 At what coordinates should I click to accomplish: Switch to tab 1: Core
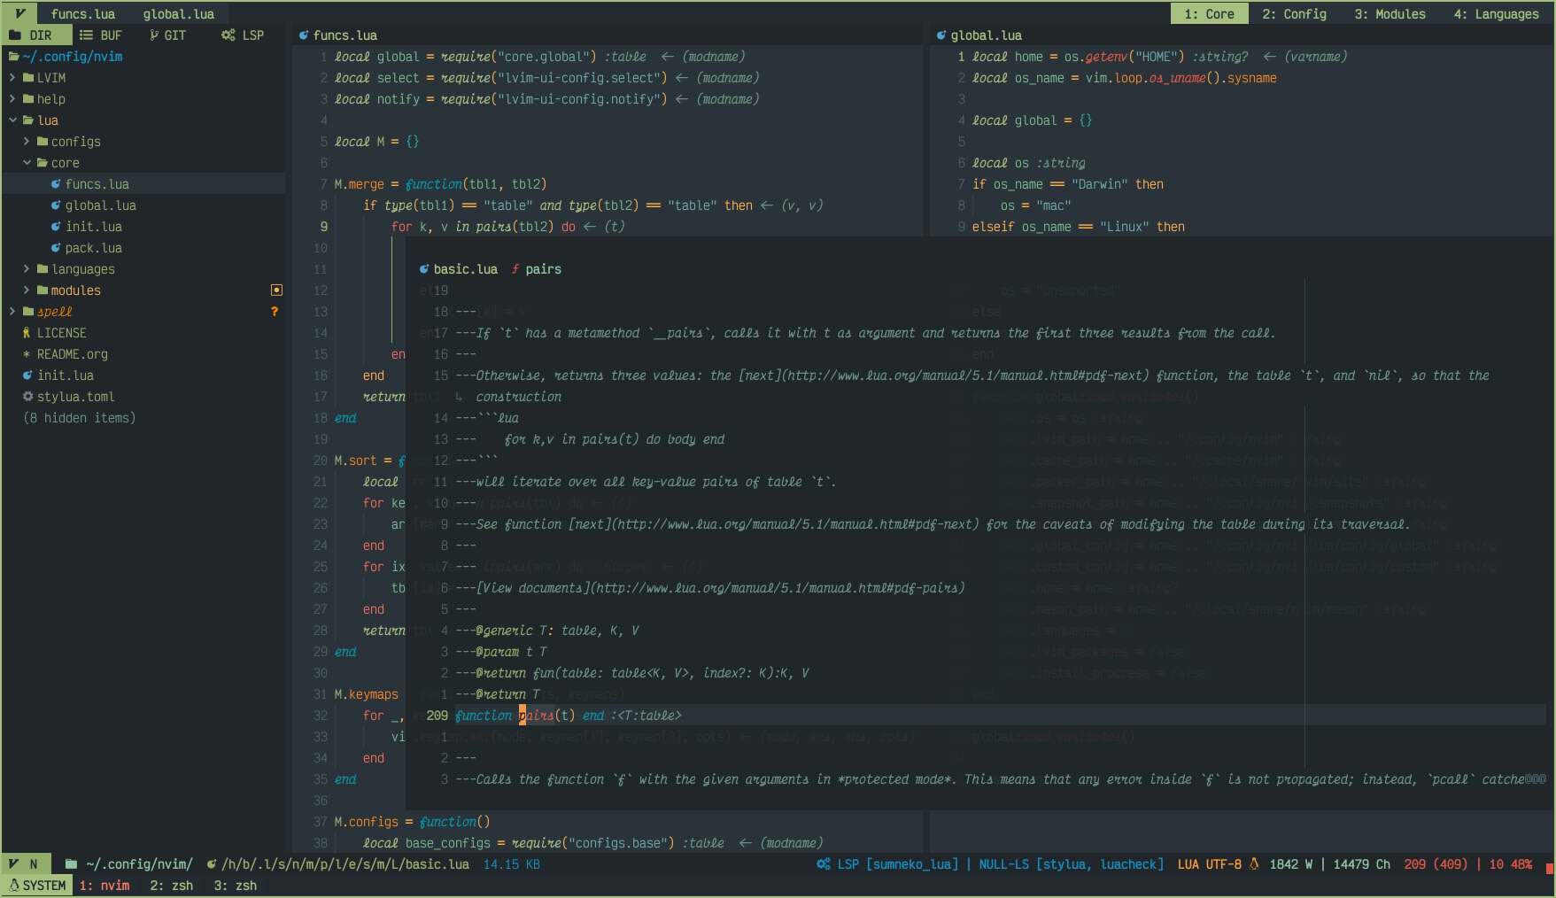pyautogui.click(x=1209, y=14)
